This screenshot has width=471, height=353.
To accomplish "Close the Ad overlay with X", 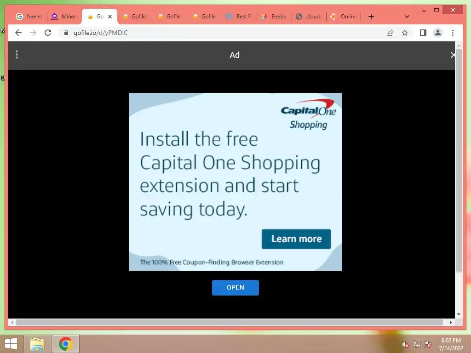I will pos(453,55).
